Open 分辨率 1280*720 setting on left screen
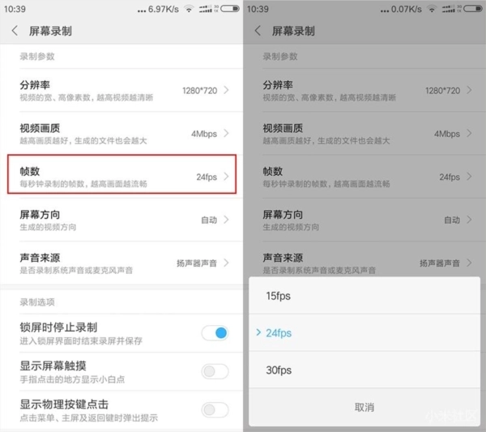This screenshot has width=486, height=432. (x=122, y=90)
